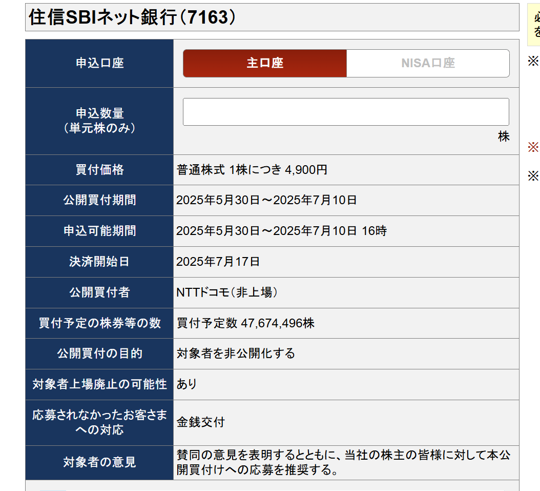540x491 pixels.
Task: Click the offeror text NTTドコモ(非上場)
Action: coord(226,292)
